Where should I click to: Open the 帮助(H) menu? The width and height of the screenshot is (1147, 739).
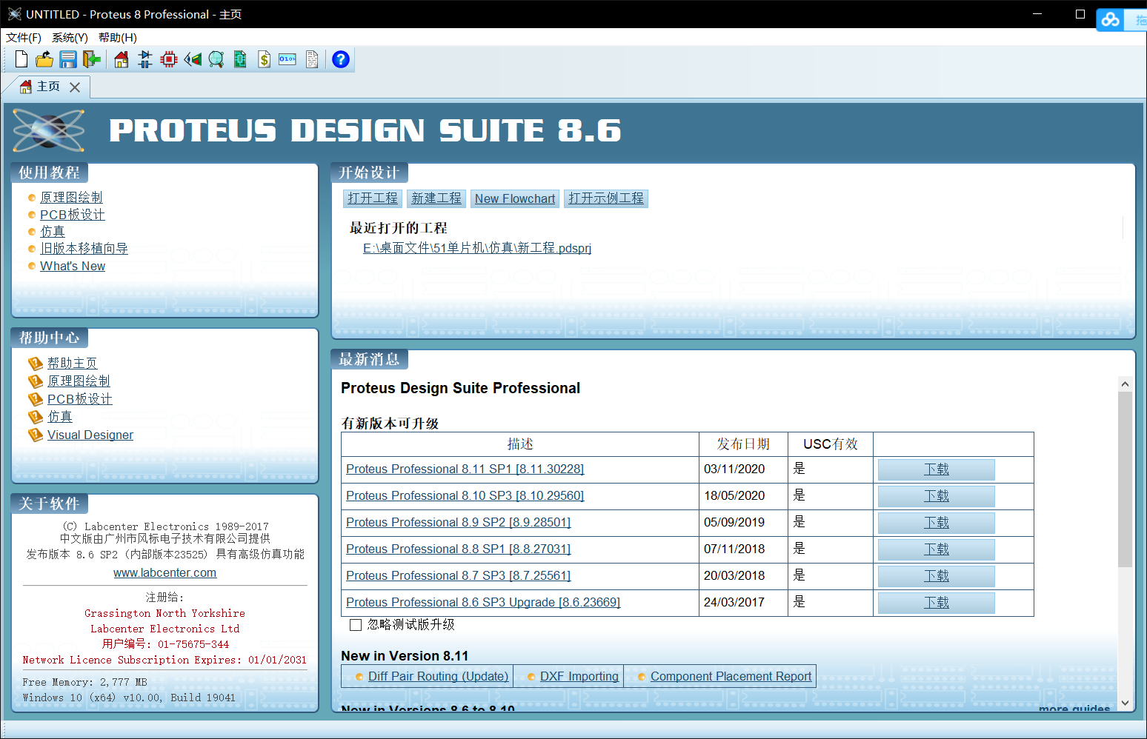coord(118,38)
